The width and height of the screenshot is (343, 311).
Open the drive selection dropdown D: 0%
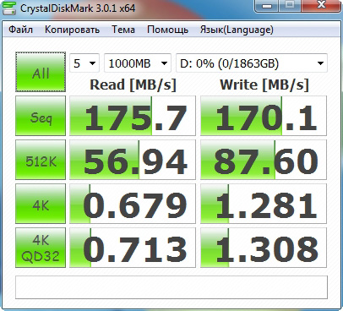point(252,63)
